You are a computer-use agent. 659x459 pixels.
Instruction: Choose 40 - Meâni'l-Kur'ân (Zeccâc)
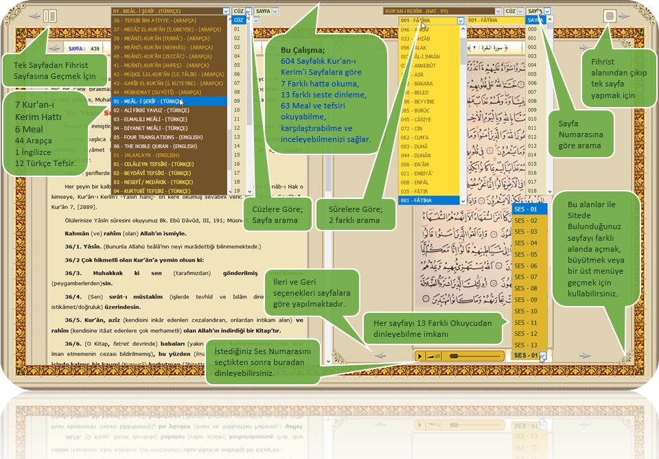(x=169, y=56)
